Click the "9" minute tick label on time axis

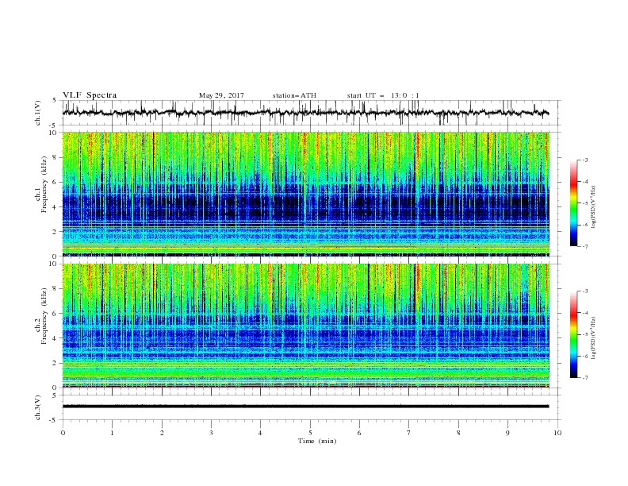coord(507,433)
